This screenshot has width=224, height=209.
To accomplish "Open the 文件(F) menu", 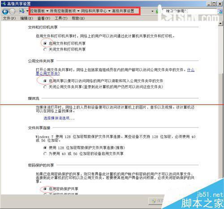I will tap(9, 18).
